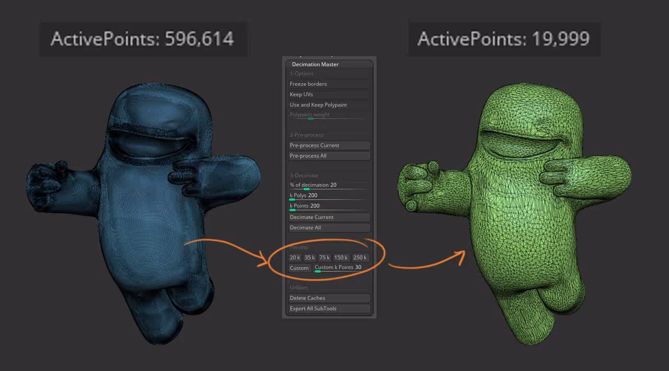669x371 pixels.
Task: Choose the 20 k preset
Action: pos(295,258)
